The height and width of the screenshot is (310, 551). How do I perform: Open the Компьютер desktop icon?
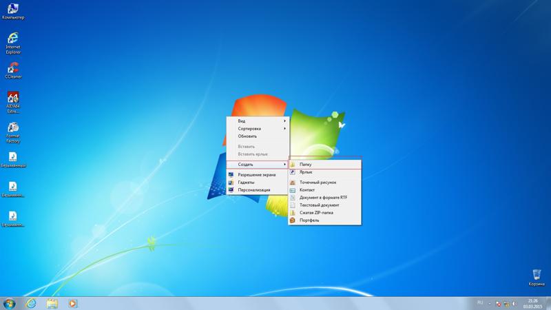click(13, 11)
